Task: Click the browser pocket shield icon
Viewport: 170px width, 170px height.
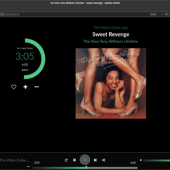Action: pyautogui.click(x=167, y=14)
